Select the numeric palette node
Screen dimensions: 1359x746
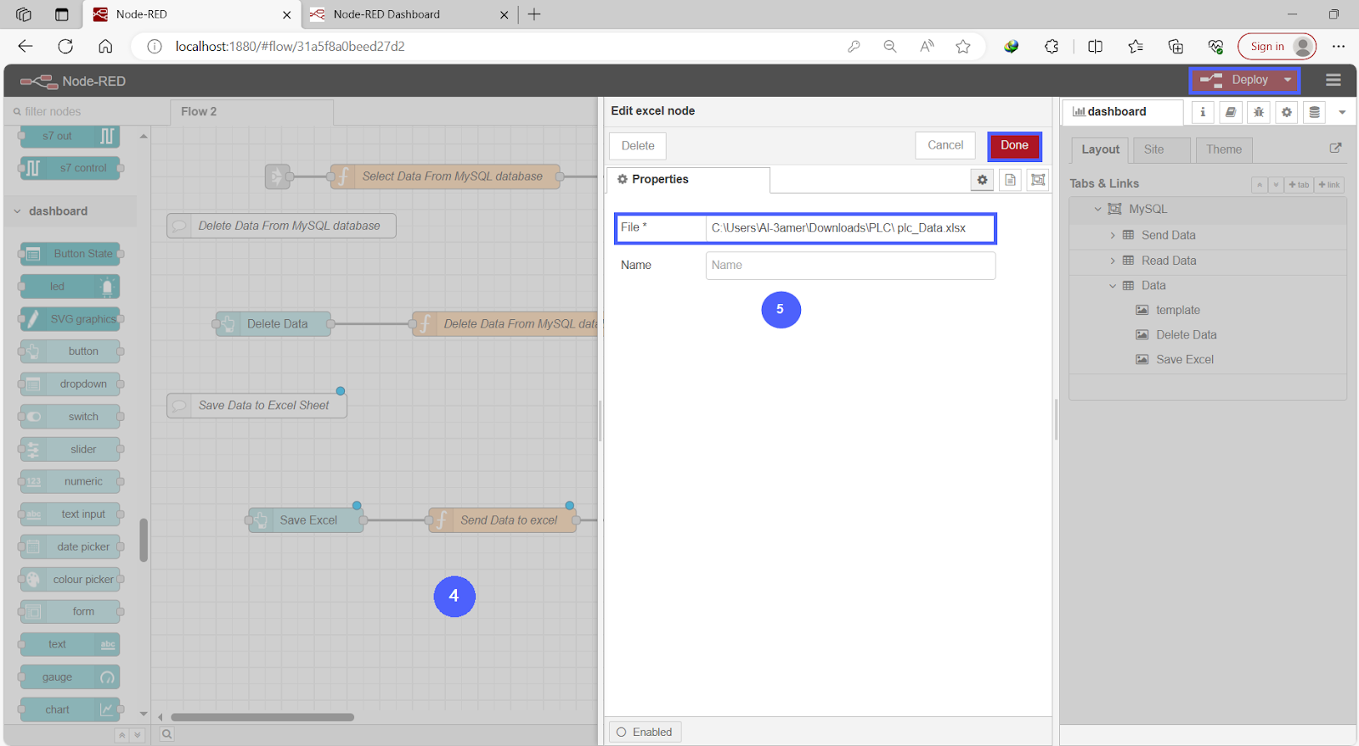point(70,482)
